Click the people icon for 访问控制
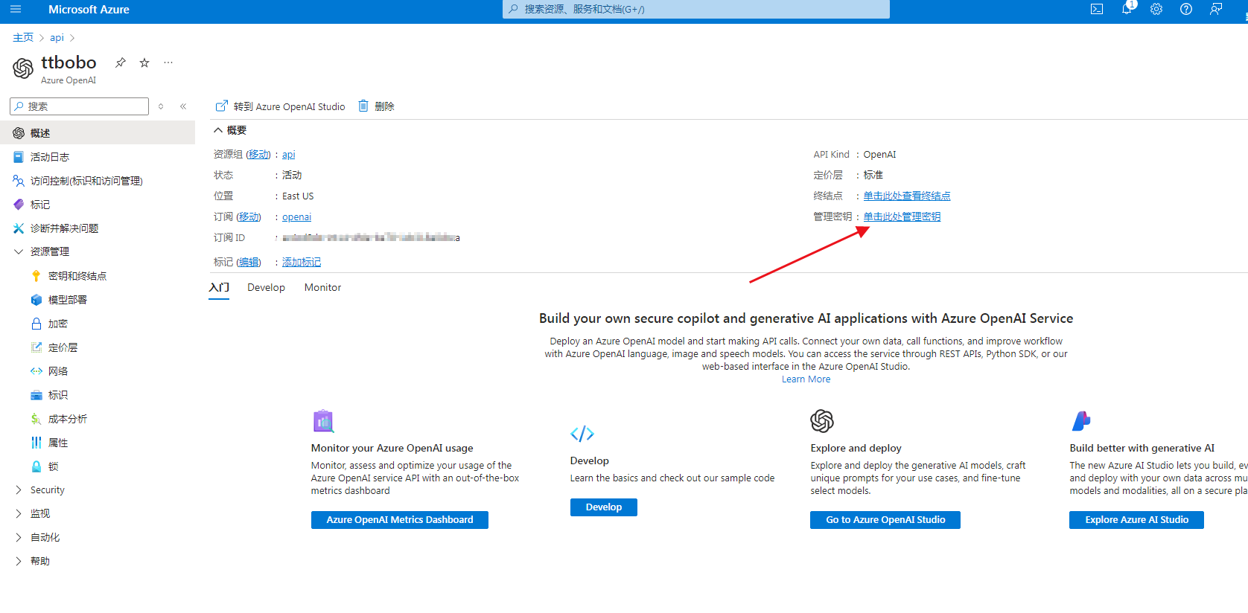 click(x=19, y=181)
